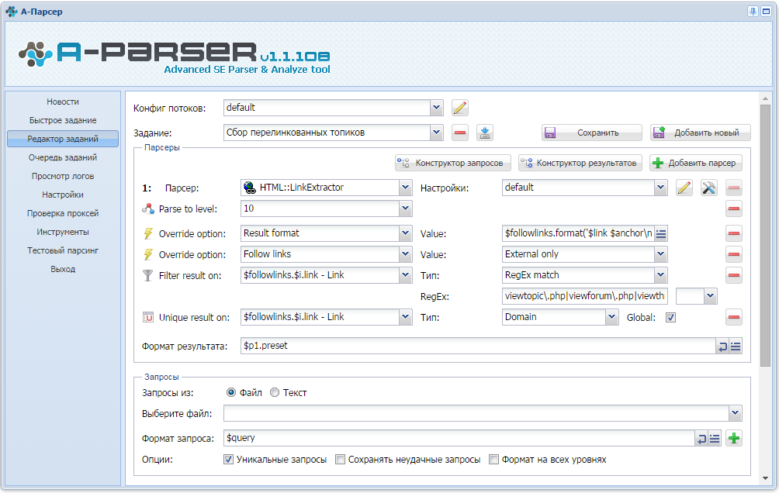
Task: Click the vertical scrollbar thumb
Action: point(765,236)
